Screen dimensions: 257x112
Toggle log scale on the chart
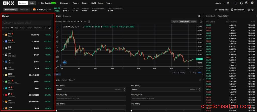click(x=194, y=72)
